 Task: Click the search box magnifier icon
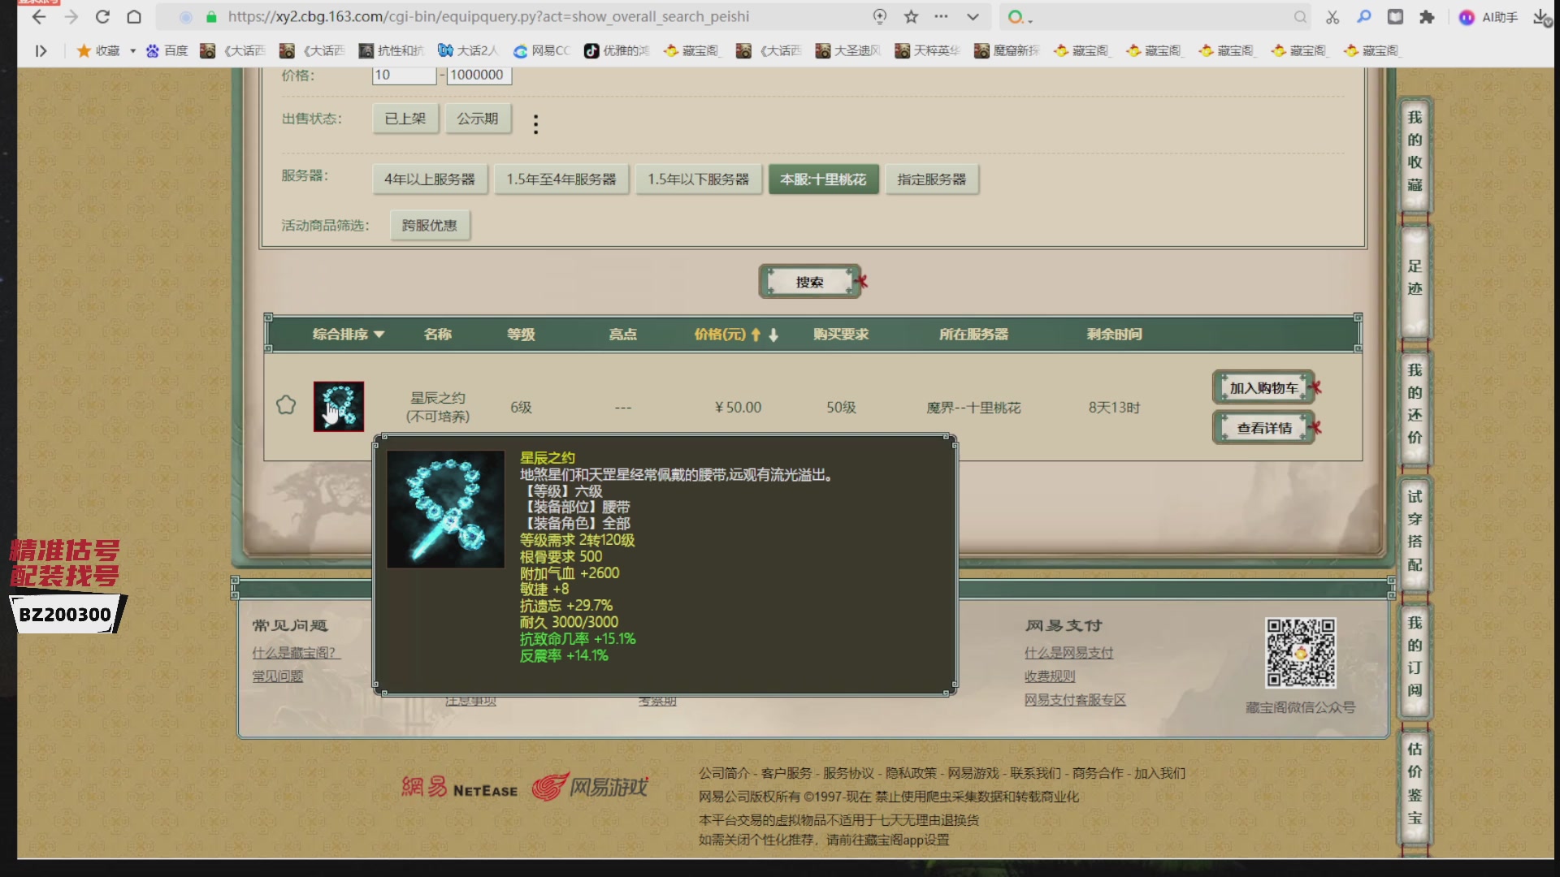pyautogui.click(x=1300, y=16)
